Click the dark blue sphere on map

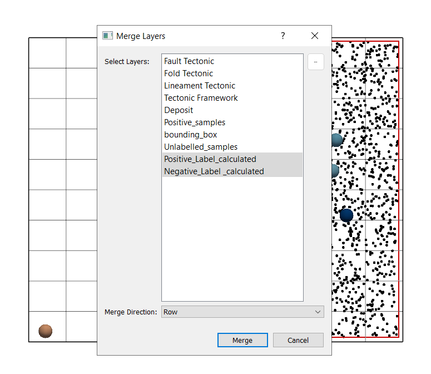point(346,215)
